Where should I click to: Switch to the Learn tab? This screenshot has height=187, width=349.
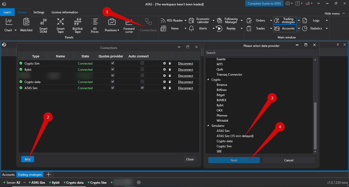[x=7, y=12]
